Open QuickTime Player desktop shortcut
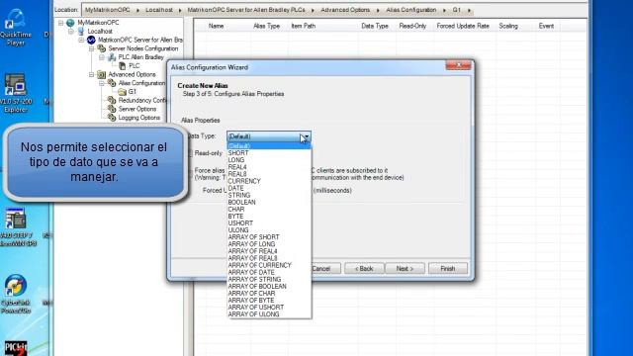The image size is (633, 356). point(16,28)
